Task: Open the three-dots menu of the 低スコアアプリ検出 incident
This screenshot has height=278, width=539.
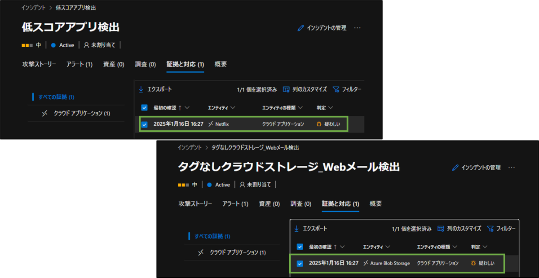Action: click(358, 28)
